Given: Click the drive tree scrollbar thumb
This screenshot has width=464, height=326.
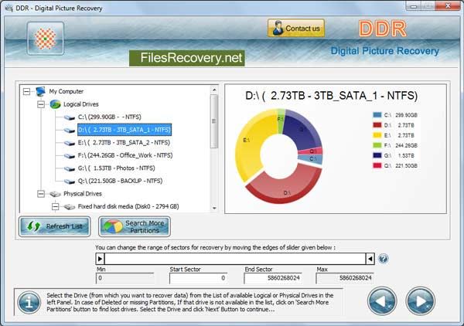Looking at the screenshot, I should click(214, 121).
